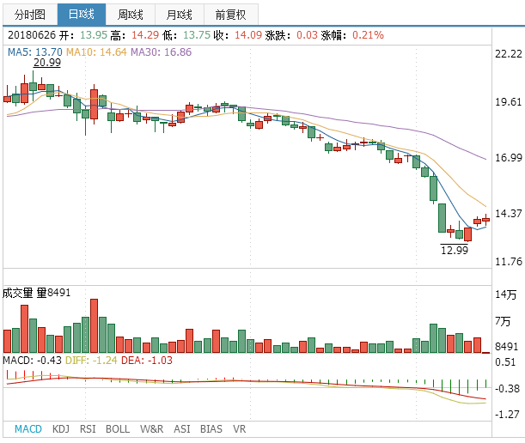This screenshot has height=443, width=525.
Task: Click the 12.99 low price label
Action: tap(455, 250)
